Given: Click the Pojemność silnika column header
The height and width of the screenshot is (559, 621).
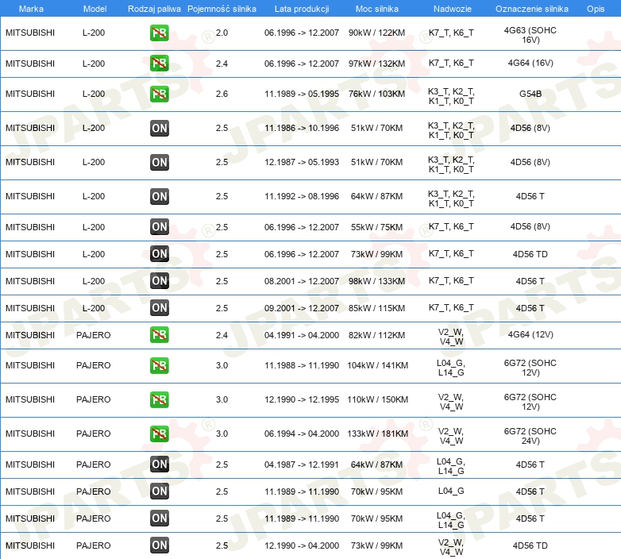Looking at the screenshot, I should click(x=222, y=9).
